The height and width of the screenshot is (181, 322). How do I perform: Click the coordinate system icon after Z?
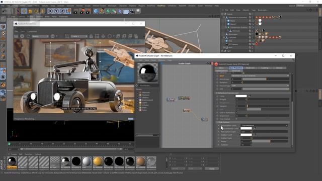tap(68, 11)
